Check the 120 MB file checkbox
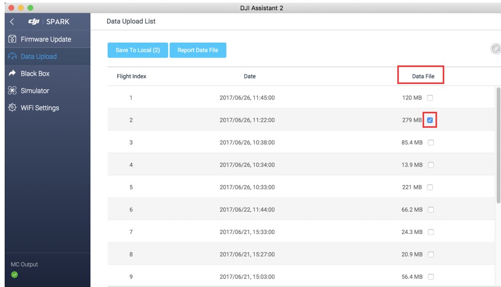This screenshot has height=287, width=501. click(430, 98)
